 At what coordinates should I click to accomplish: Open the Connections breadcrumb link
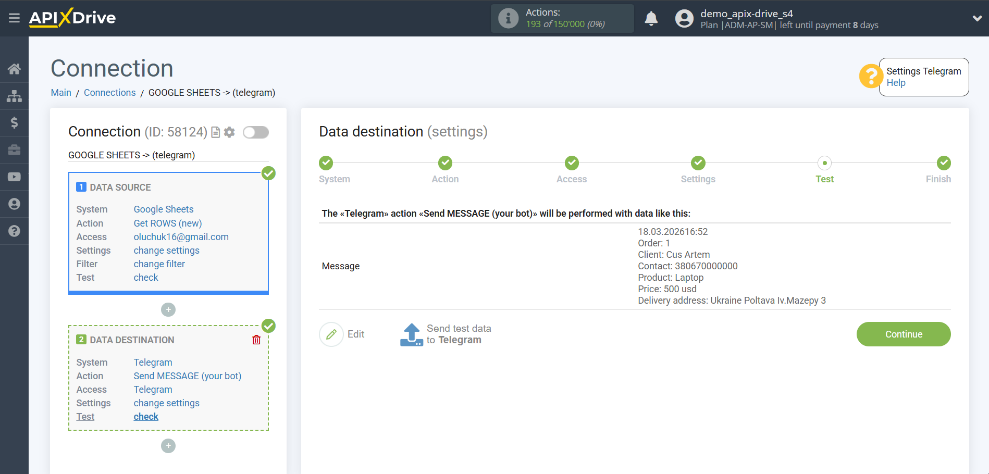click(109, 93)
